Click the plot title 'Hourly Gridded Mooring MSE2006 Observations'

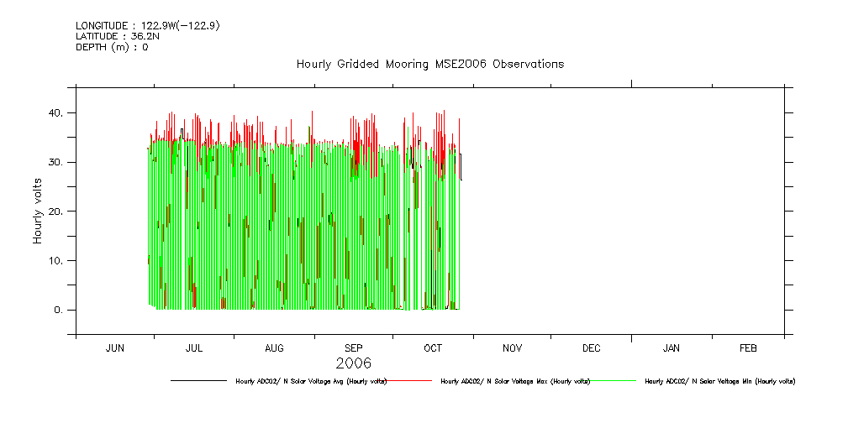tap(429, 65)
